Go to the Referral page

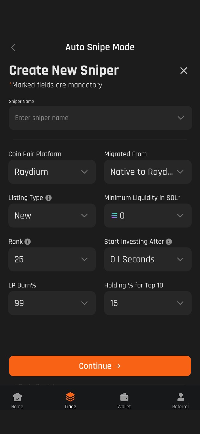pos(180,399)
